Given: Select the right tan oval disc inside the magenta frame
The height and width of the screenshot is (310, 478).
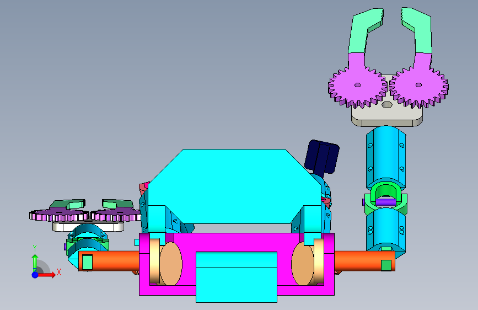Looking at the screenshot, I should pos(303,264).
